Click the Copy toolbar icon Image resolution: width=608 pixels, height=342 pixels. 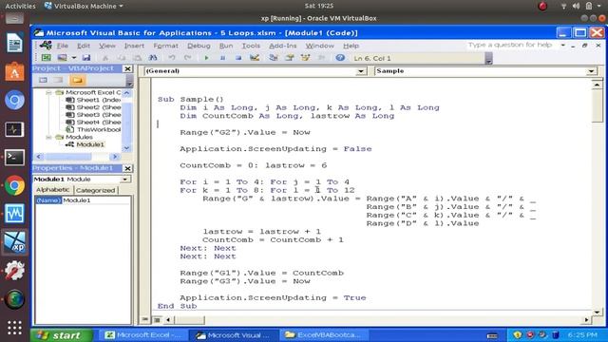[x=121, y=58]
